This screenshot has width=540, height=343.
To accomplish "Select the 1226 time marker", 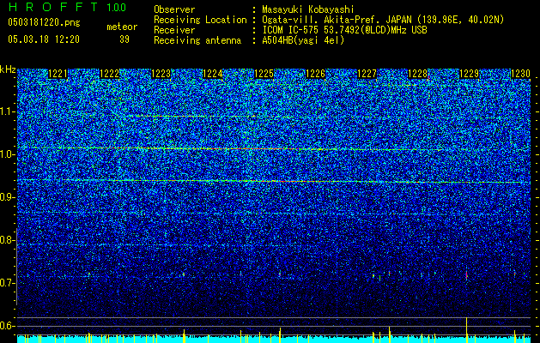I will click(315, 74).
